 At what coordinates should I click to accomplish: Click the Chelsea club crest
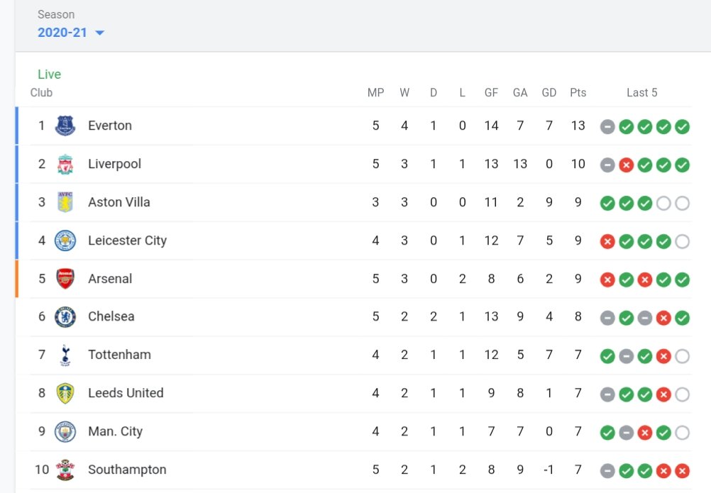pos(65,317)
